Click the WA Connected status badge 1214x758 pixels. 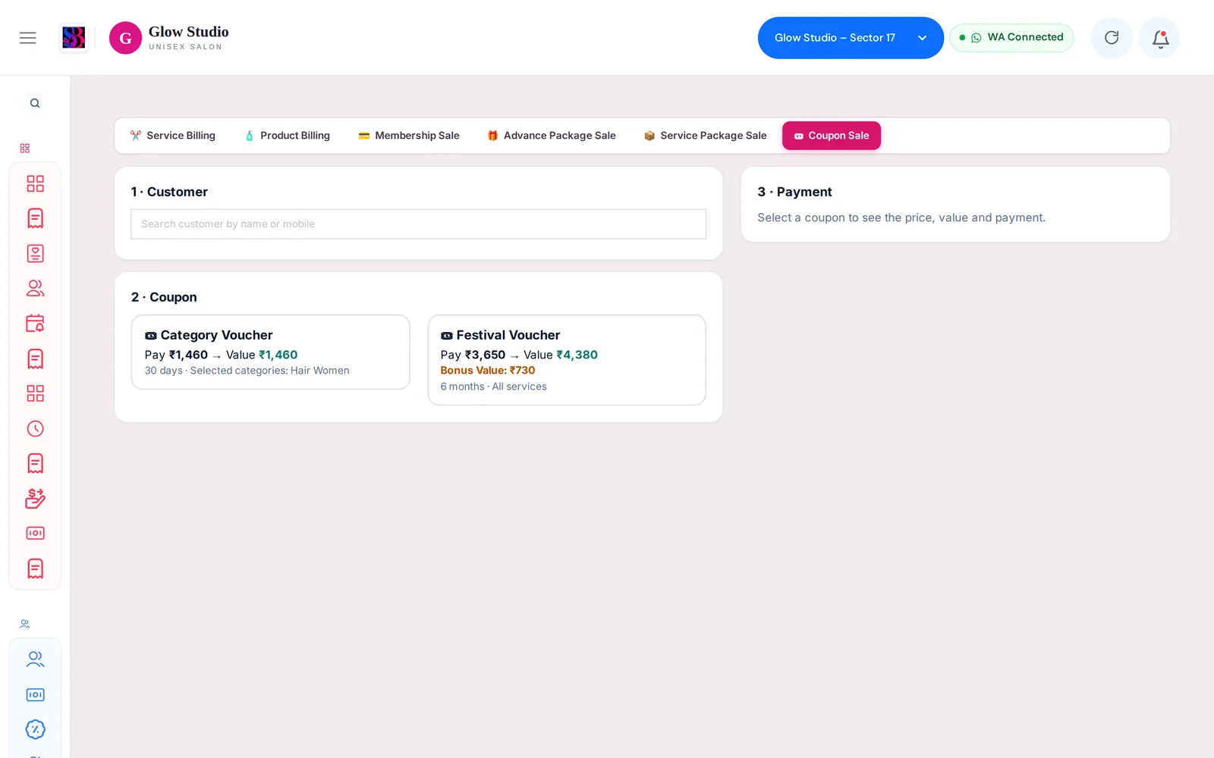point(1011,38)
